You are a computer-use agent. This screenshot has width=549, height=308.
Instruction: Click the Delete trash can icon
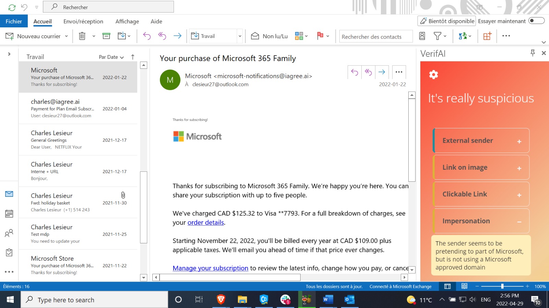[82, 36]
